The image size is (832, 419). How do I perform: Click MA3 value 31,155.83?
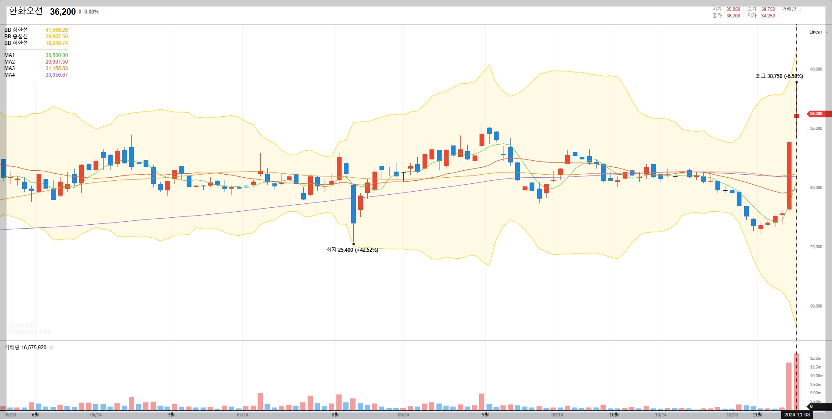57,68
